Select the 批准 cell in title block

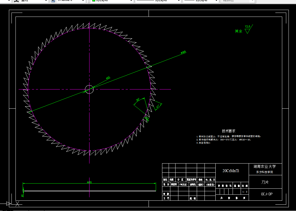point(193,198)
